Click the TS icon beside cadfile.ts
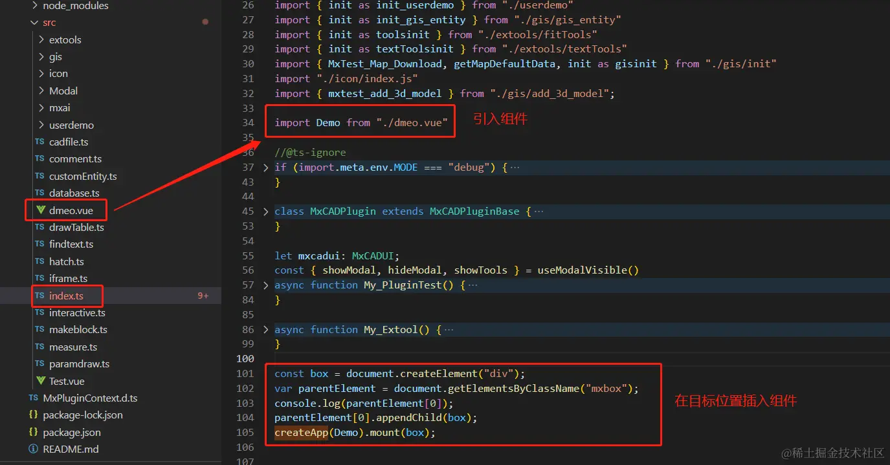The width and height of the screenshot is (890, 465). (40, 142)
